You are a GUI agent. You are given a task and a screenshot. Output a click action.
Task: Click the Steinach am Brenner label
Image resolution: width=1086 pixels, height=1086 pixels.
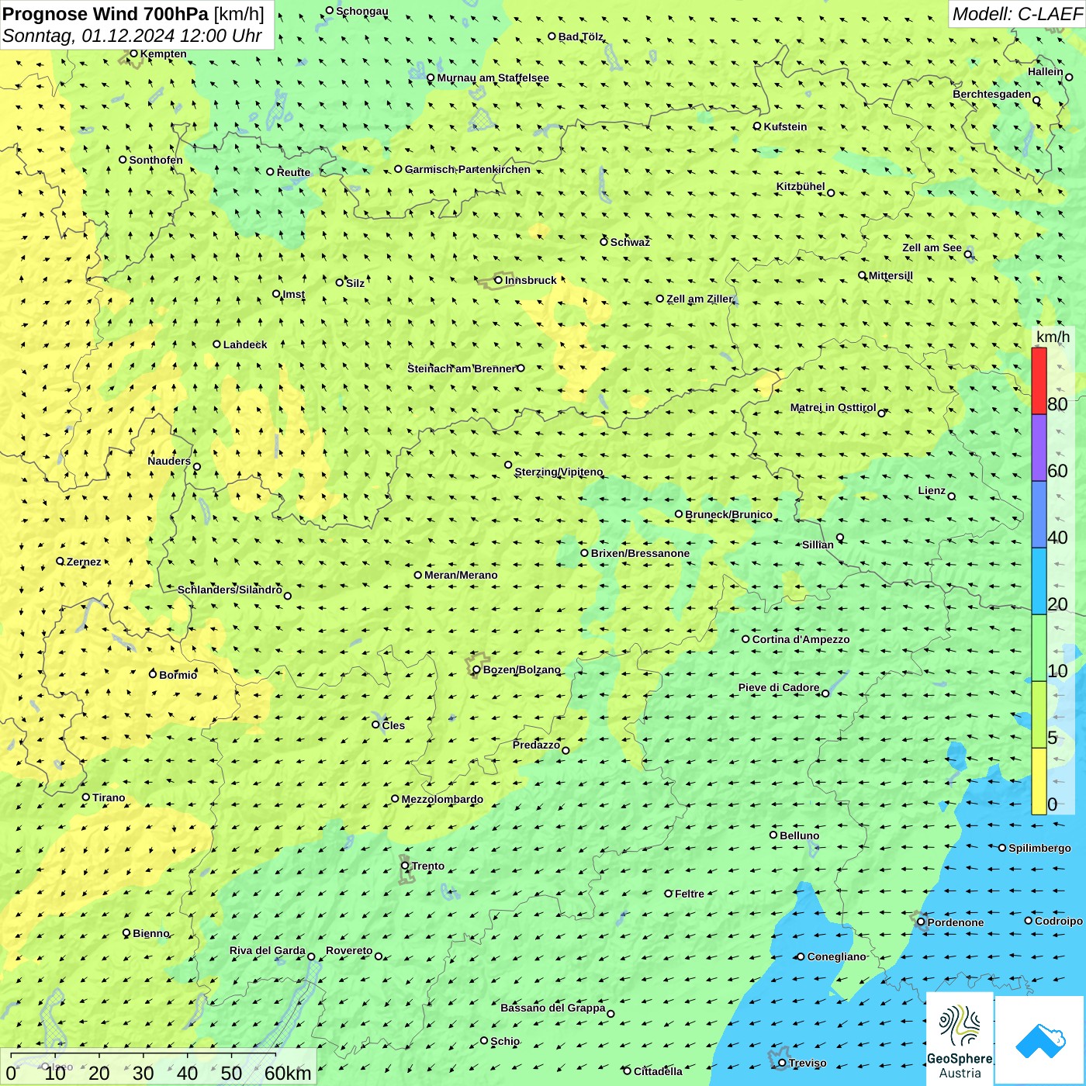461,368
